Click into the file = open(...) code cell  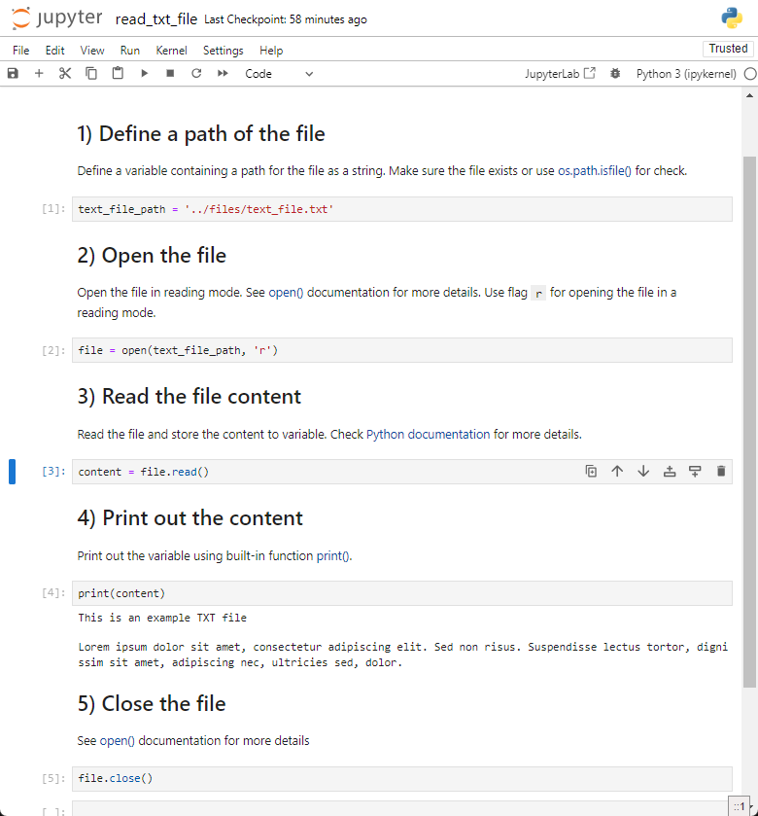tap(402, 350)
